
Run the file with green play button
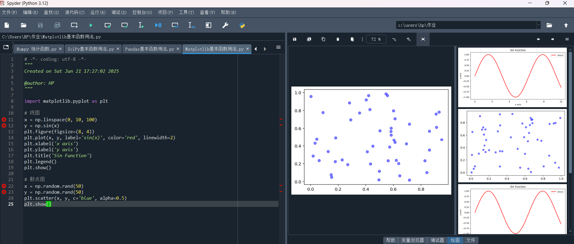91,25
